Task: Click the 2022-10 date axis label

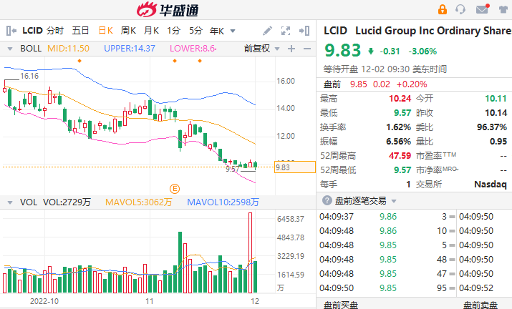Action: click(44, 301)
